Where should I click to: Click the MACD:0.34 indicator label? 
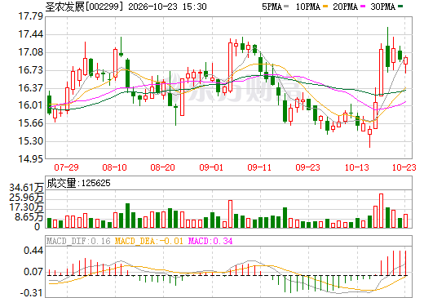pyautogui.click(x=210, y=241)
